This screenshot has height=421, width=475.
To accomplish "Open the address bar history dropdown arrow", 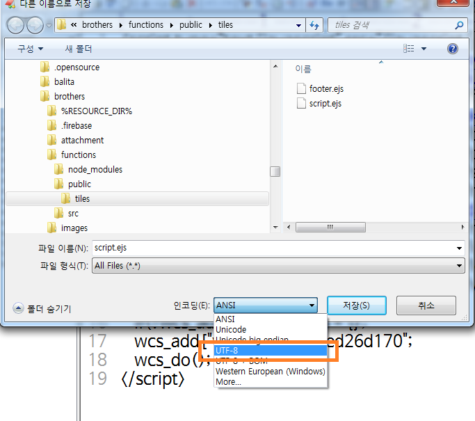I will pyautogui.click(x=298, y=26).
